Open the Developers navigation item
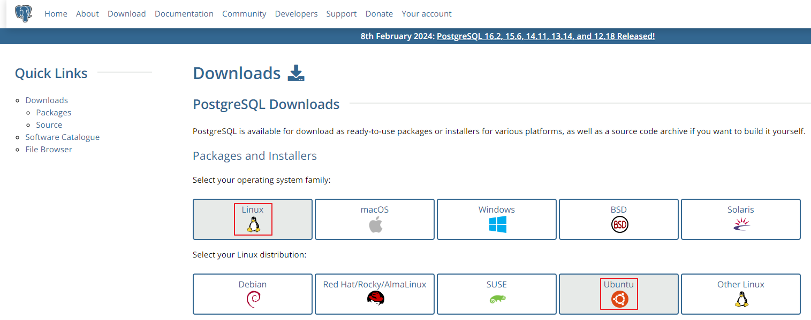811x320 pixels. point(296,14)
